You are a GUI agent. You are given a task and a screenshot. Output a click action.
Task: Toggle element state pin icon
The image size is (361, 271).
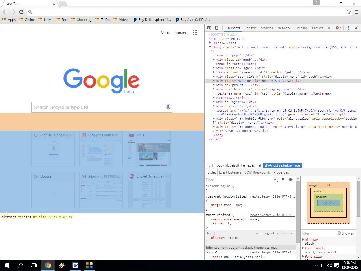coord(283,180)
